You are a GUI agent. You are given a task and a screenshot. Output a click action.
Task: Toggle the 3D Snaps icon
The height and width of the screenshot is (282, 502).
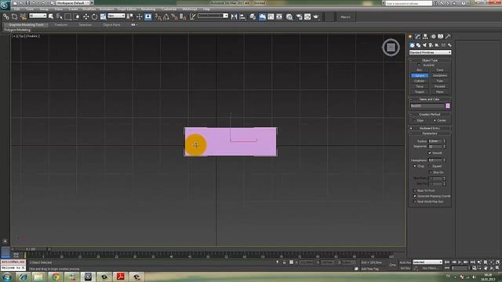(x=158, y=16)
